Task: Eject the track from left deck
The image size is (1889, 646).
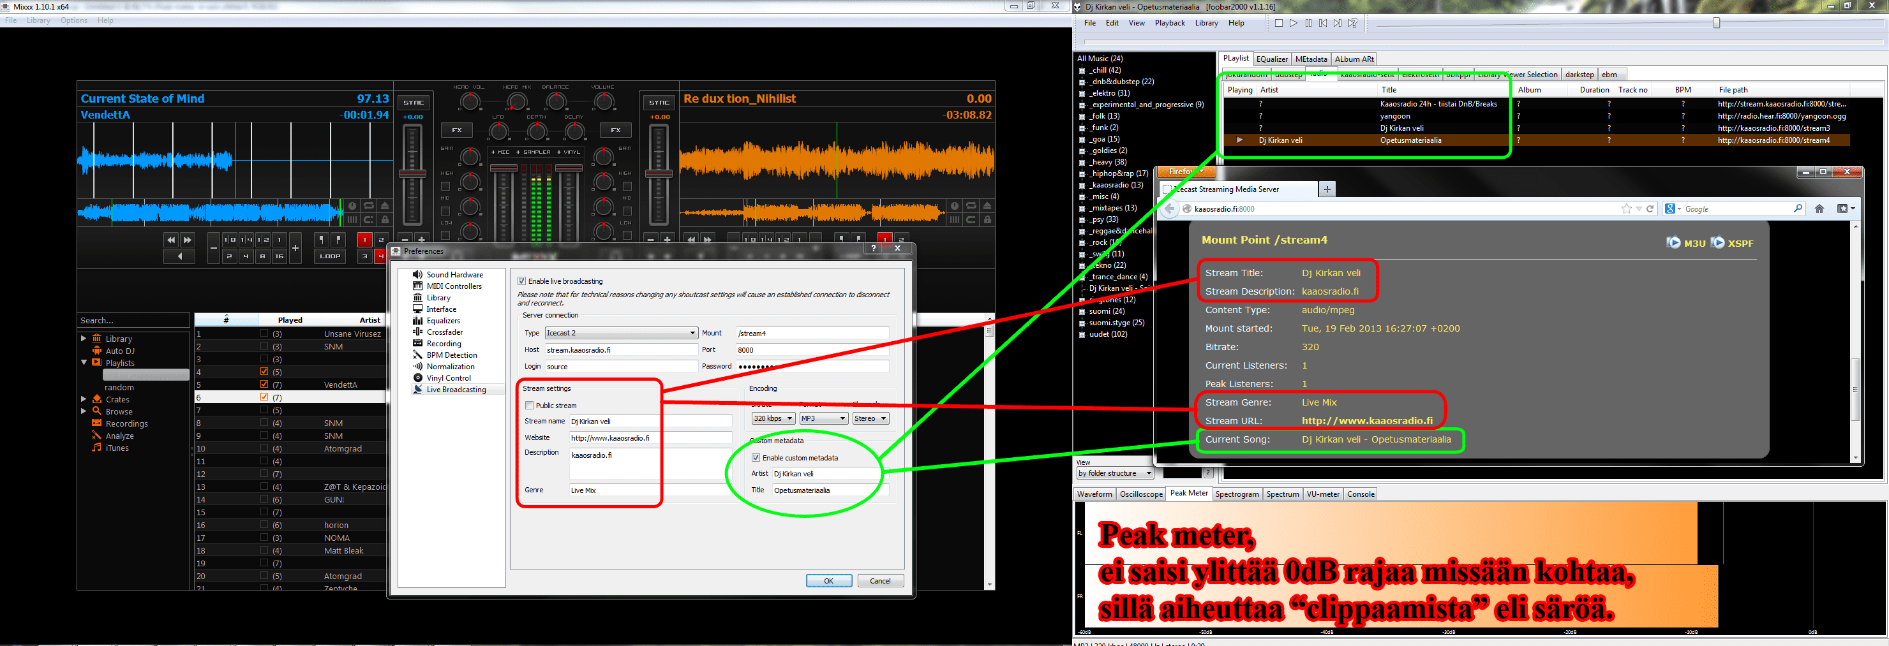Action: click(x=385, y=206)
